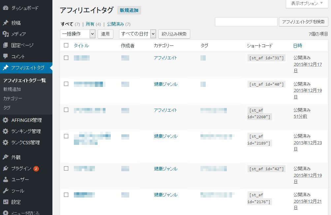Click the 新規追加 button beside page title

[x=129, y=10]
